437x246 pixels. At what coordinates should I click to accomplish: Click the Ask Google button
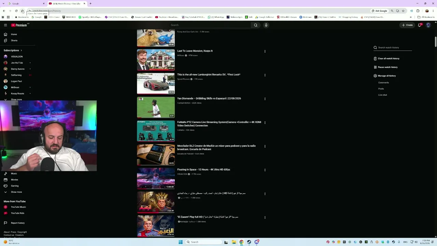tap(380, 11)
